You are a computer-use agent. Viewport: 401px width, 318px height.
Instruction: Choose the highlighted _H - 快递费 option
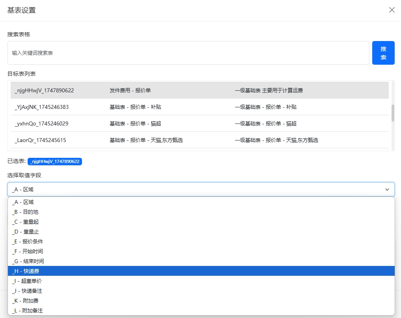[26, 271]
